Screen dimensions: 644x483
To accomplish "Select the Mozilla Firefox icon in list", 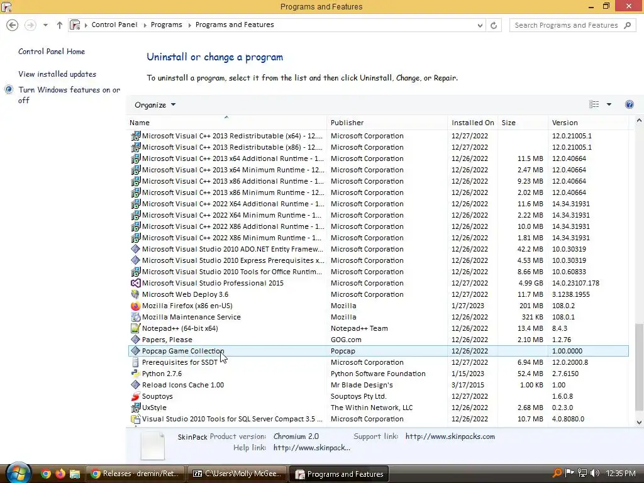I will tap(135, 306).
